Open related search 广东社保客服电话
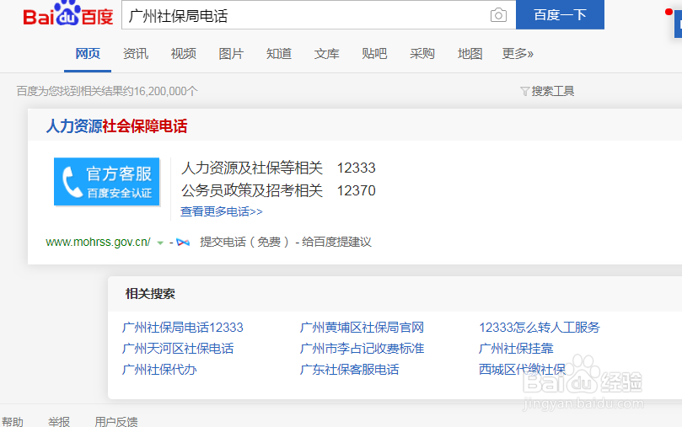Viewport: 682px width, 427px height. [350, 370]
